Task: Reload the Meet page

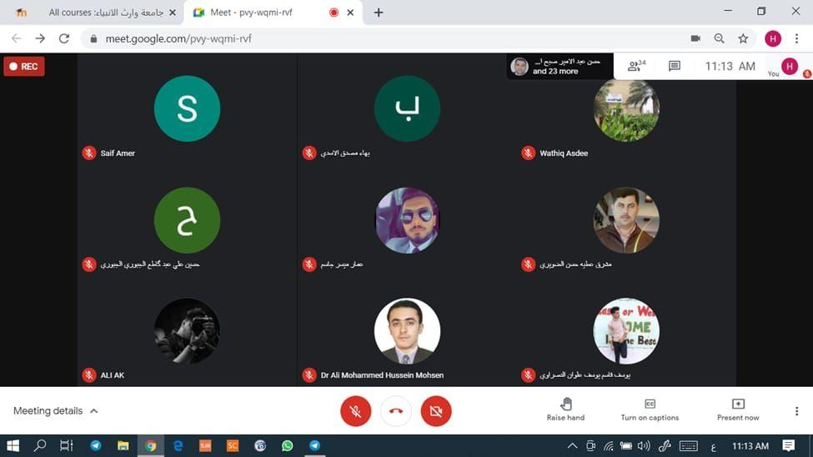Action: 64,38
